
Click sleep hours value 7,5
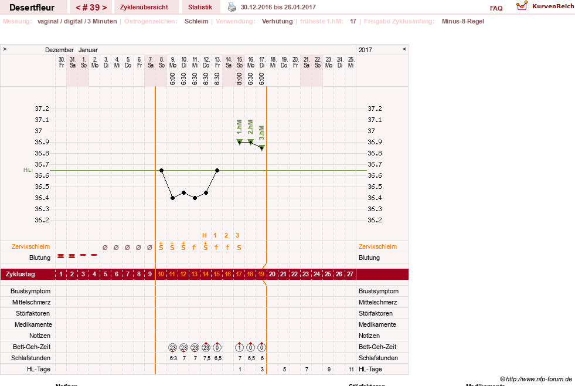207,358
